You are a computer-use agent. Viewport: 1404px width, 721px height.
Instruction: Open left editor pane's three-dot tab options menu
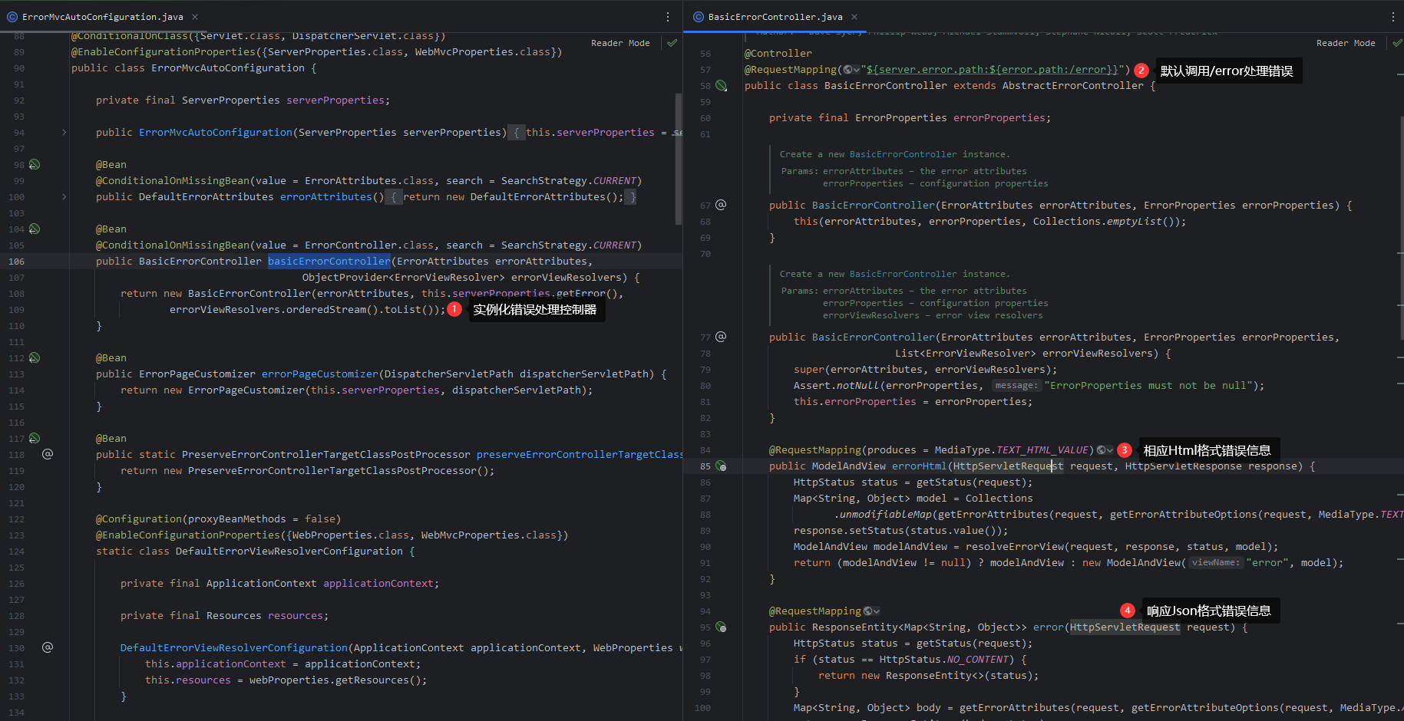point(668,16)
